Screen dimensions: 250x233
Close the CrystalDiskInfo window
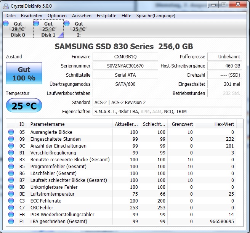coord(238,4)
